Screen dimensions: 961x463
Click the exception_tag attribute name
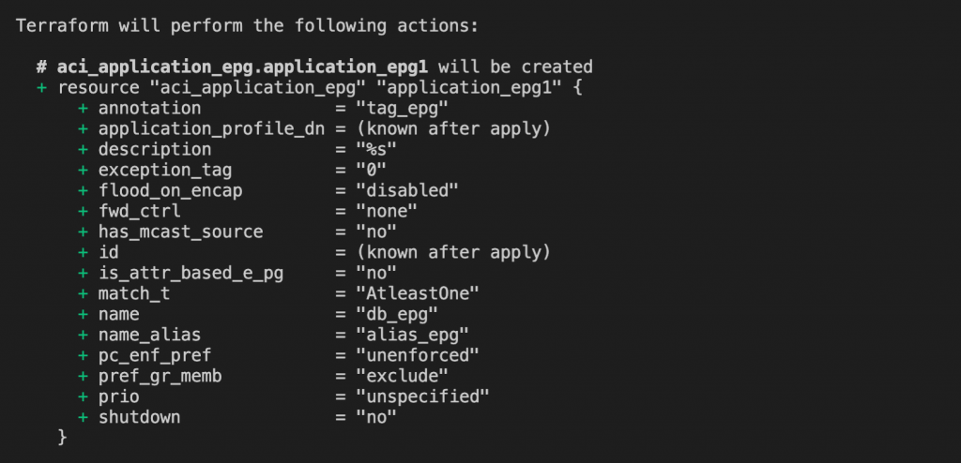click(x=164, y=170)
